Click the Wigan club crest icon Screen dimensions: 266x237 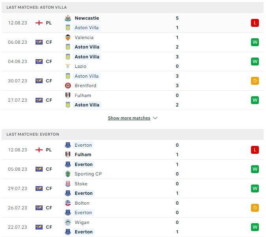[68, 222]
